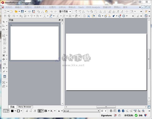Select the arrow pointer tool at bottom-left
Screen dimensions: 152x119
coord(5,111)
